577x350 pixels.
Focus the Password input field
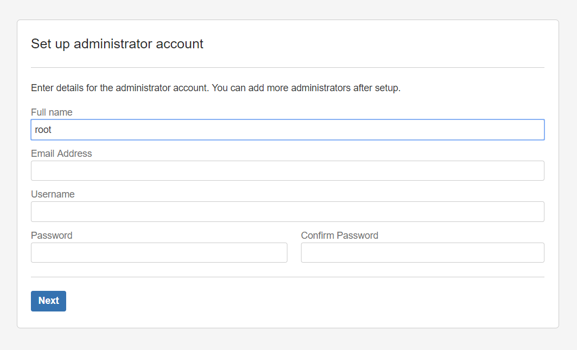point(159,252)
